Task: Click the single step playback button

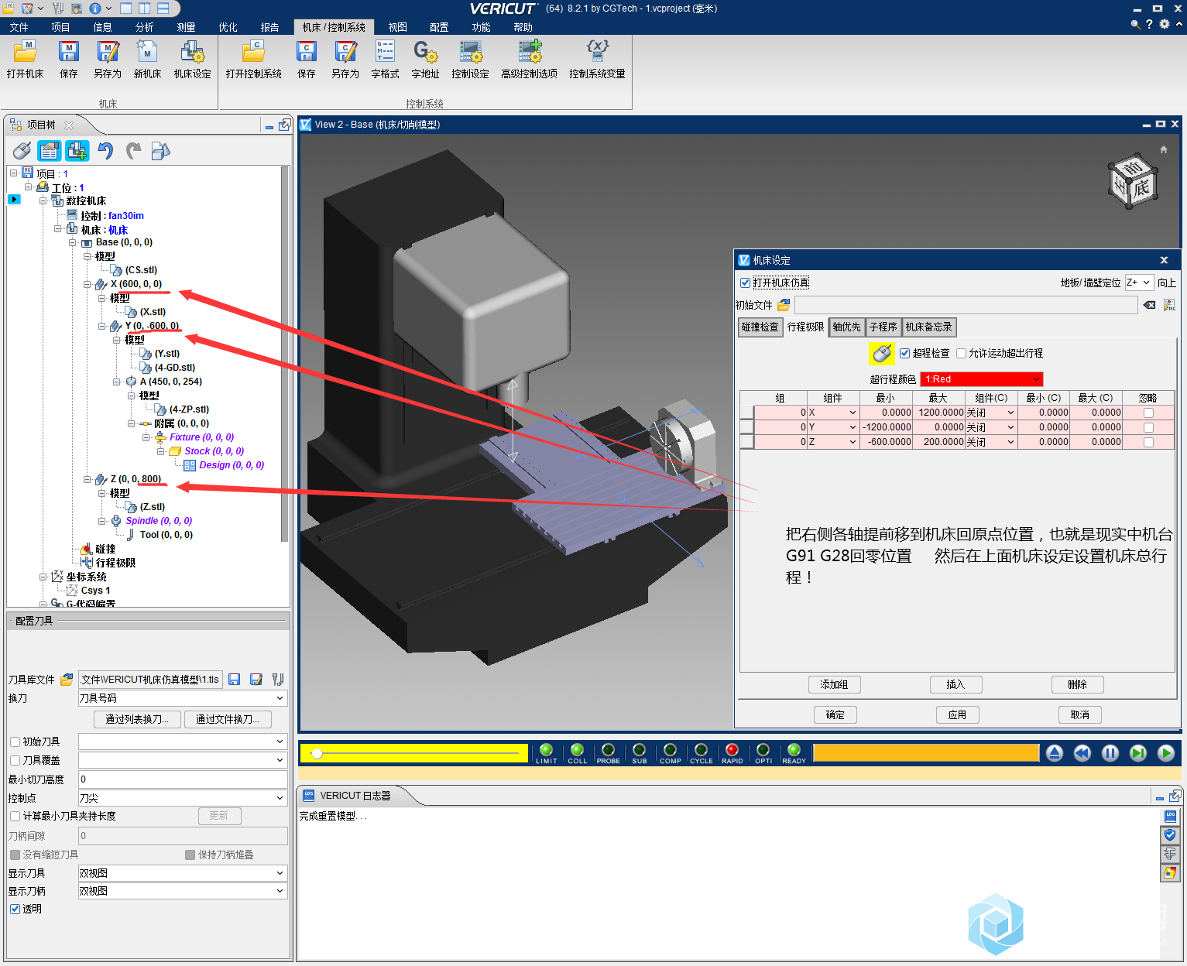Action: click(x=1137, y=753)
